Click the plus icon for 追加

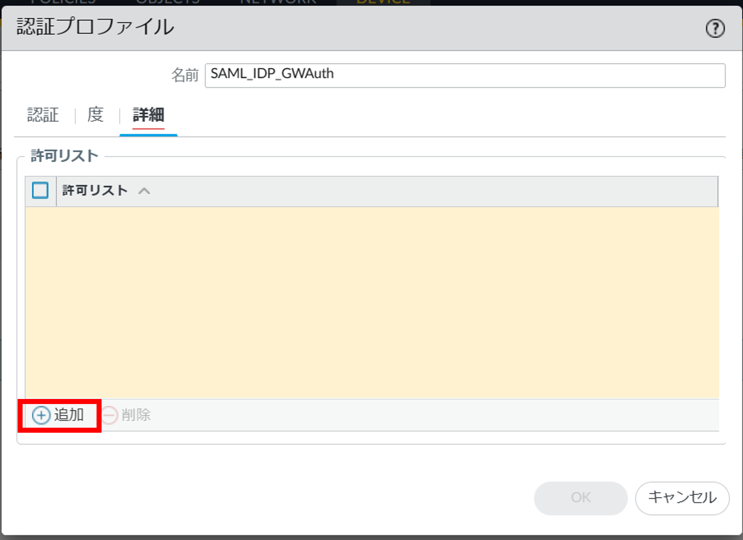pos(41,415)
